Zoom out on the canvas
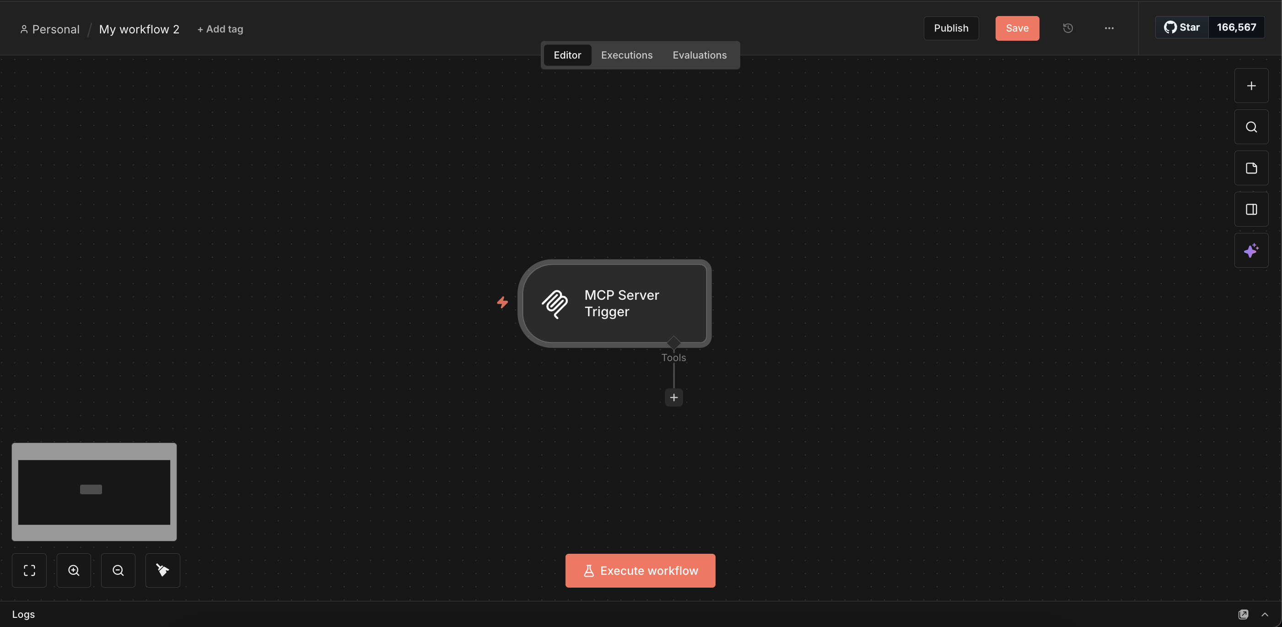The height and width of the screenshot is (627, 1282). 118,570
